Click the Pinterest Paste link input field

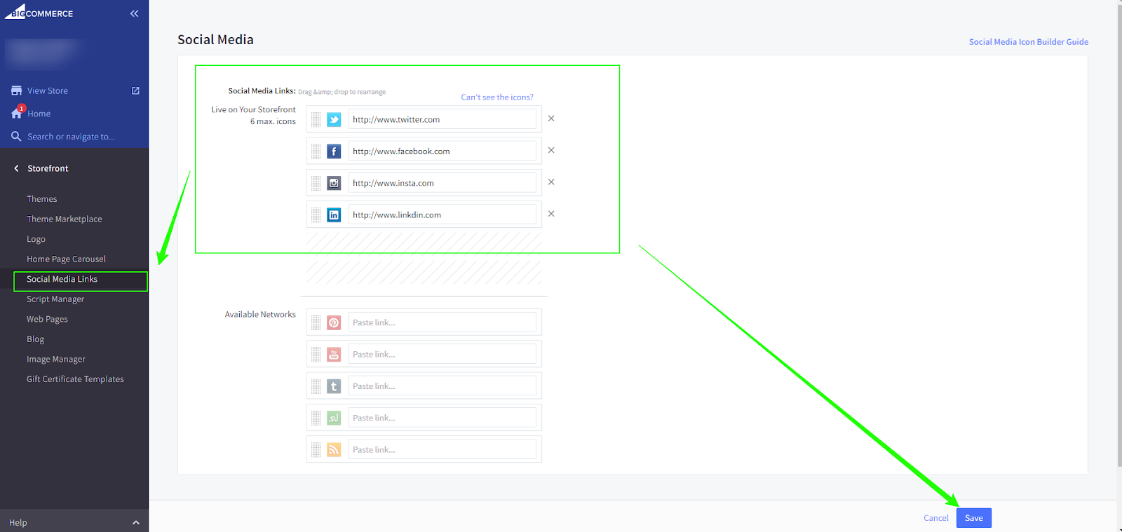click(442, 322)
